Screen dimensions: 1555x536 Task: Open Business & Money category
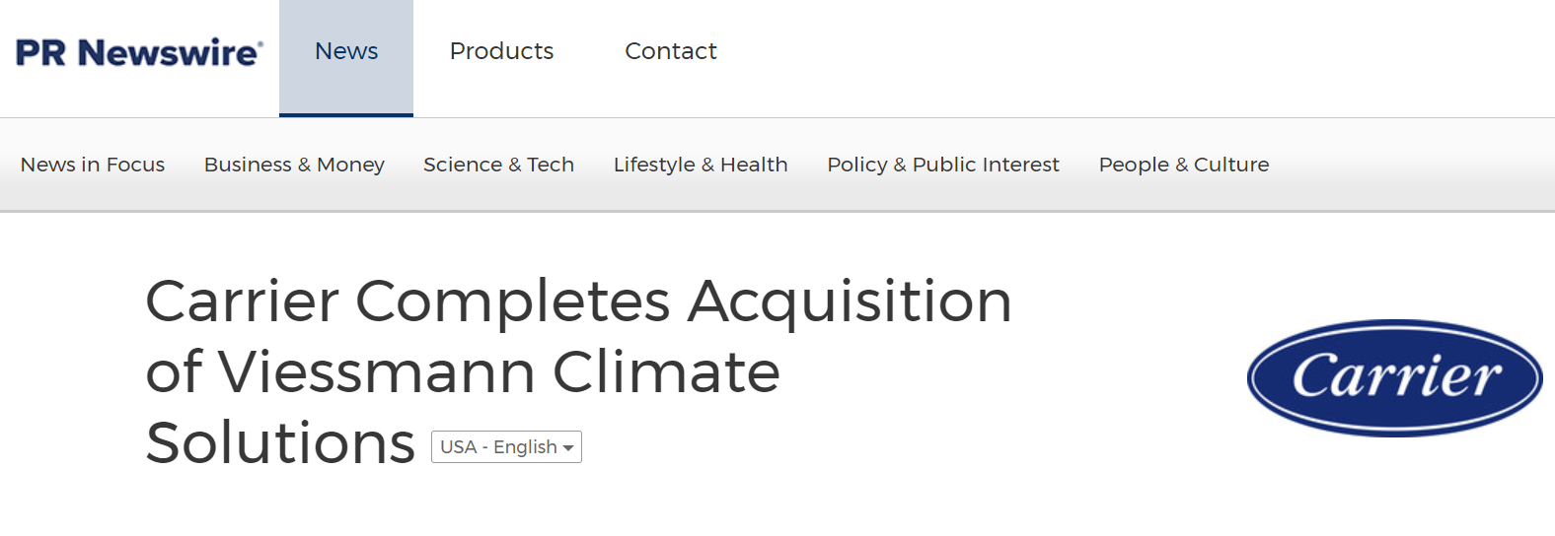294,165
